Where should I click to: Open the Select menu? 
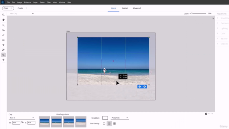coord(42,3)
